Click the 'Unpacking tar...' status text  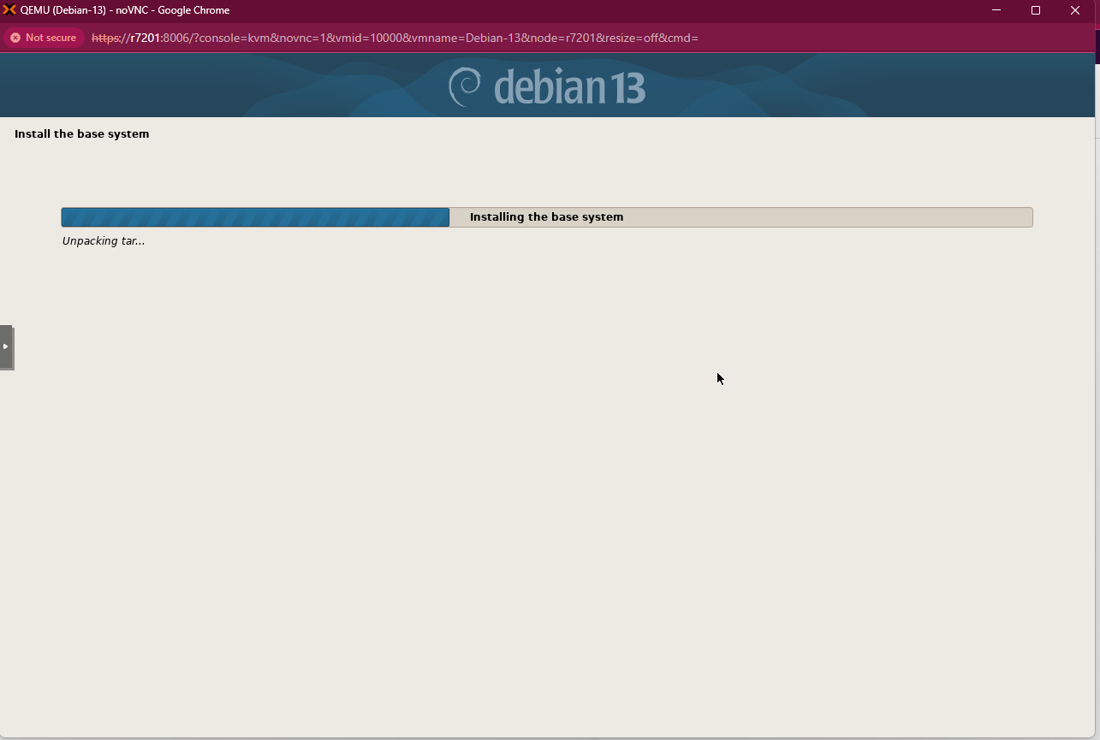tap(104, 241)
